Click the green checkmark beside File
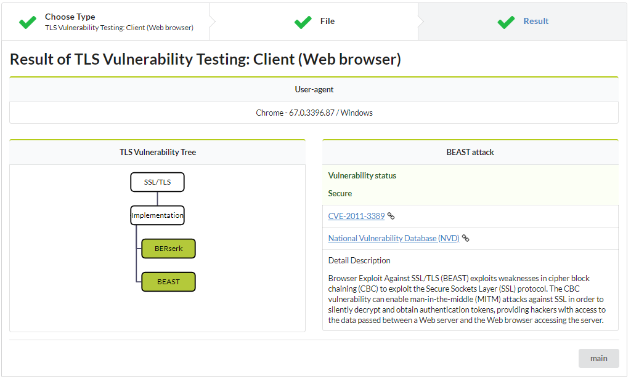 click(303, 22)
